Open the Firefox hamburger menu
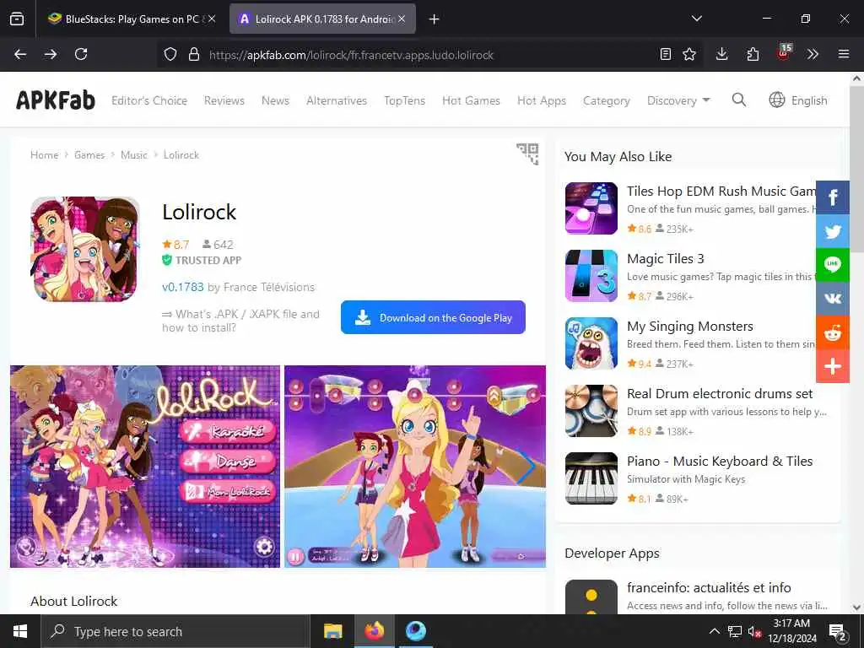864x648 pixels. 844,54
